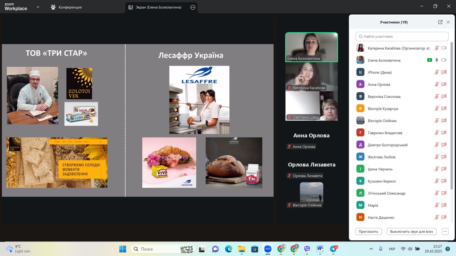Open Zoom app in the taskbar
This screenshot has height=256, width=456.
click(x=268, y=249)
